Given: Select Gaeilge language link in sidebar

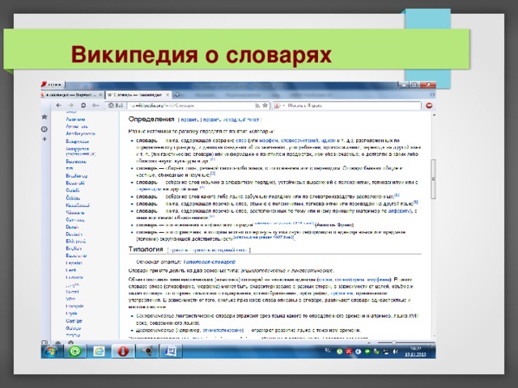Looking at the screenshot, I should 74,321.
